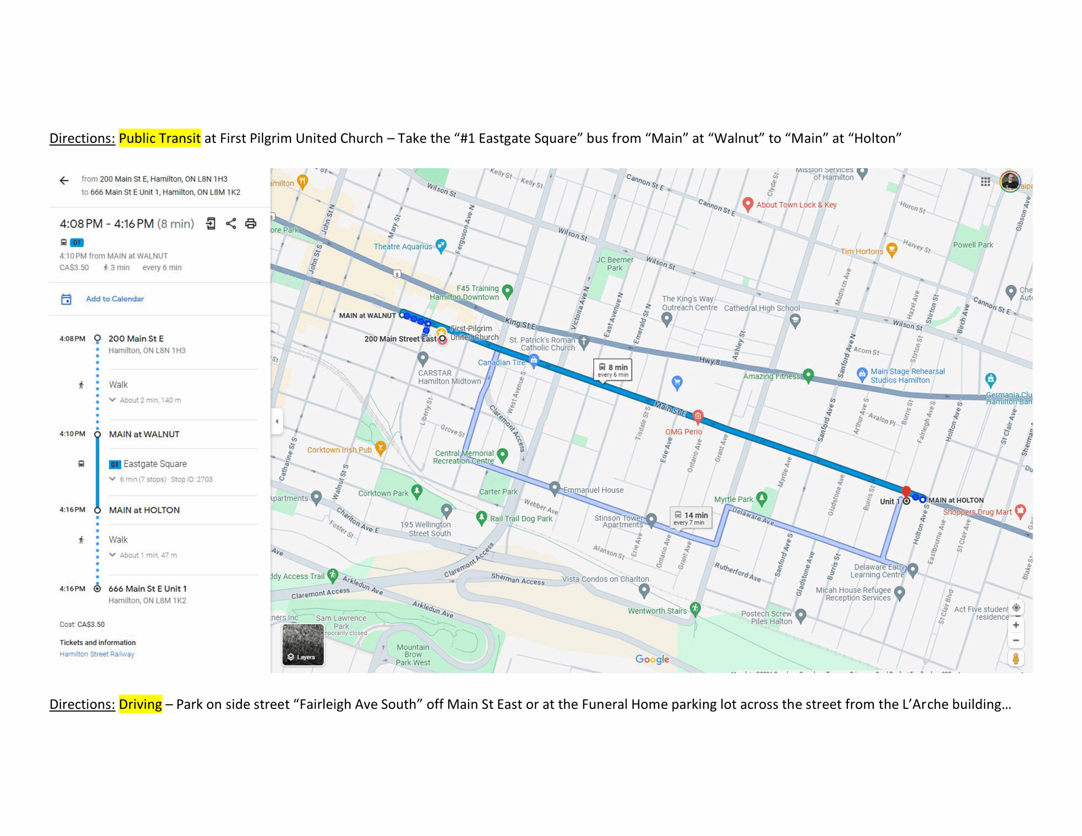Click the Tim Hortons map pin
The width and height of the screenshot is (1082, 836).
pos(892,250)
